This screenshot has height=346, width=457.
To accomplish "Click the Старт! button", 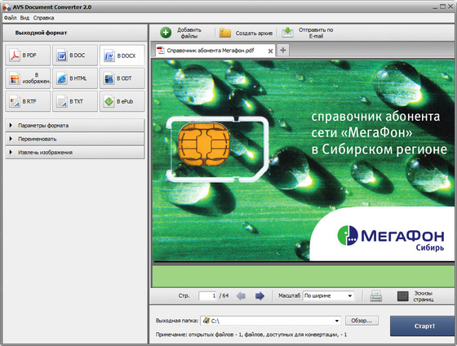I will point(424,326).
